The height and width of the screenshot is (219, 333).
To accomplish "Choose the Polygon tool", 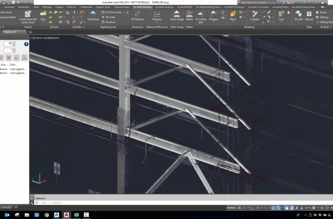I will pyautogui.click(x=213, y=15).
